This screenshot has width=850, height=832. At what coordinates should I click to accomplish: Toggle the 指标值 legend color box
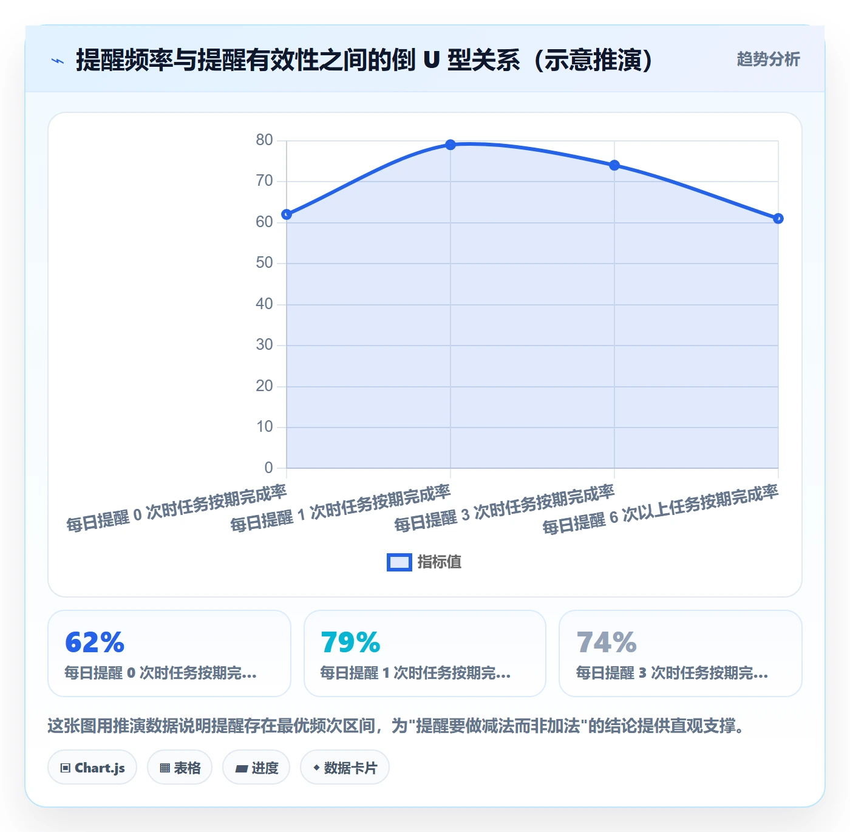point(399,562)
